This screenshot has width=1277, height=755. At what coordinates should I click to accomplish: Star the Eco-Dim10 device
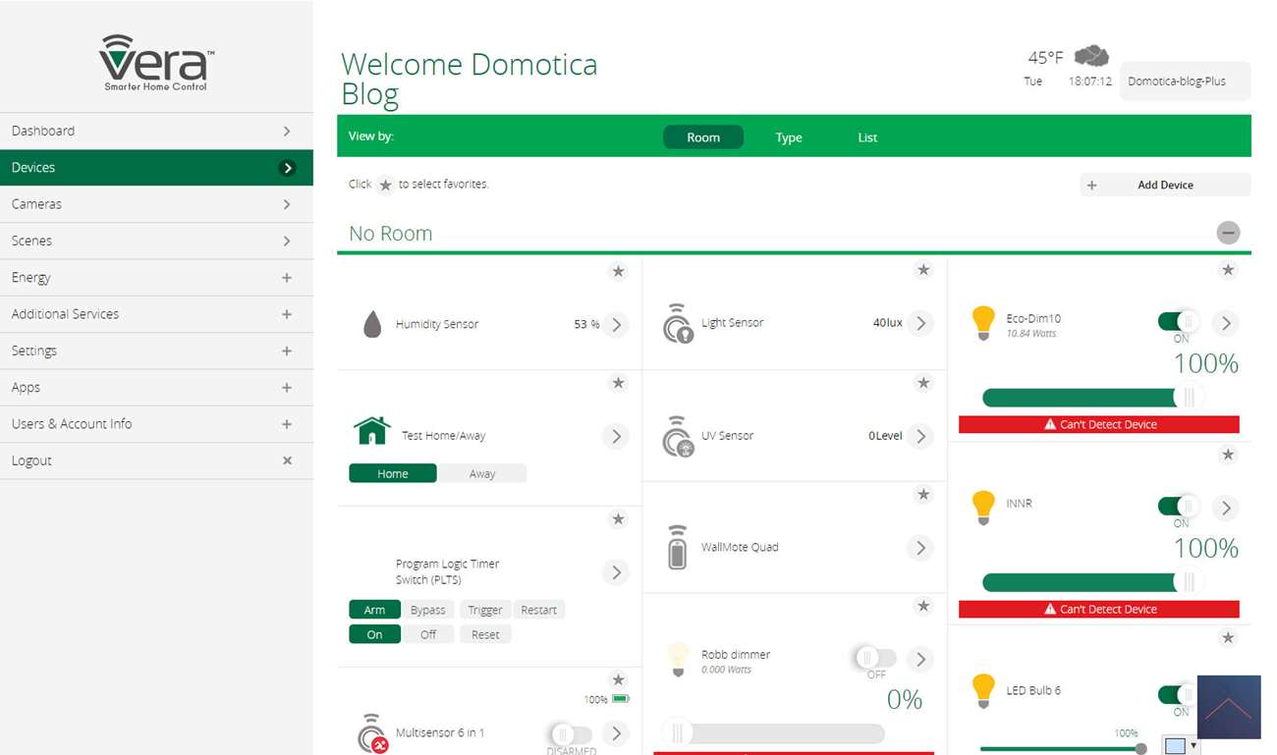click(x=1228, y=270)
